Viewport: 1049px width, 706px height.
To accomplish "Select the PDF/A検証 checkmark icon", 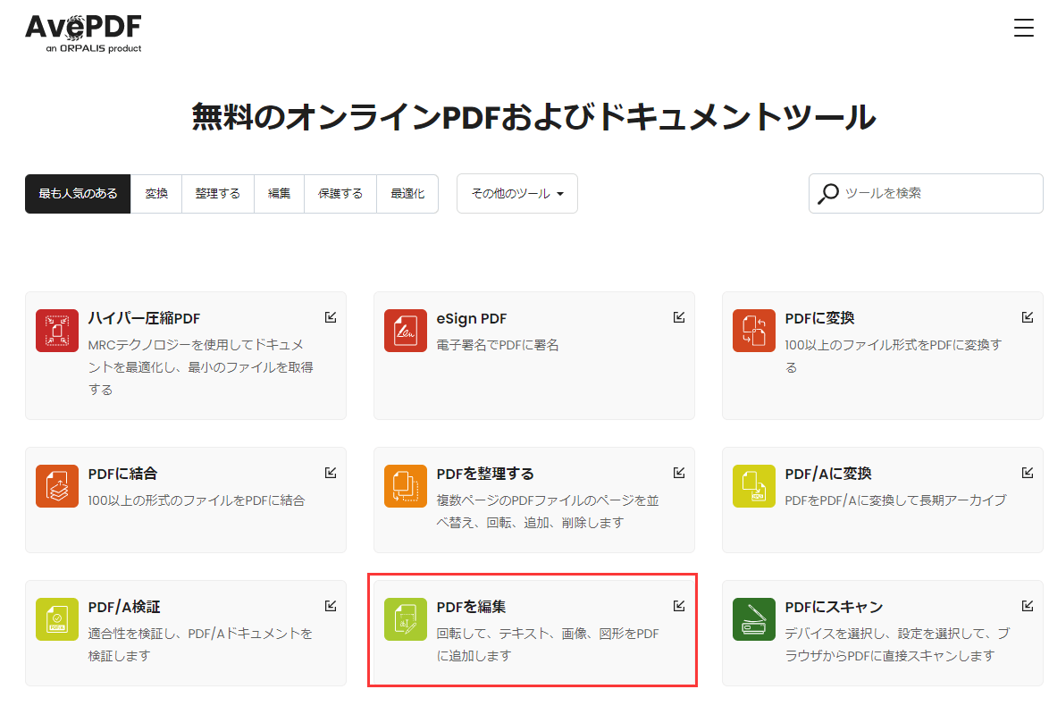I will click(x=57, y=618).
